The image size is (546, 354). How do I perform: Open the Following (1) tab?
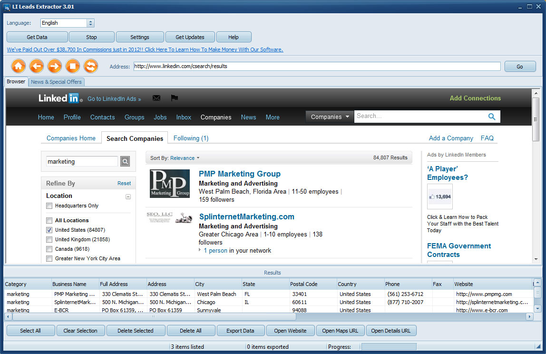(x=191, y=138)
